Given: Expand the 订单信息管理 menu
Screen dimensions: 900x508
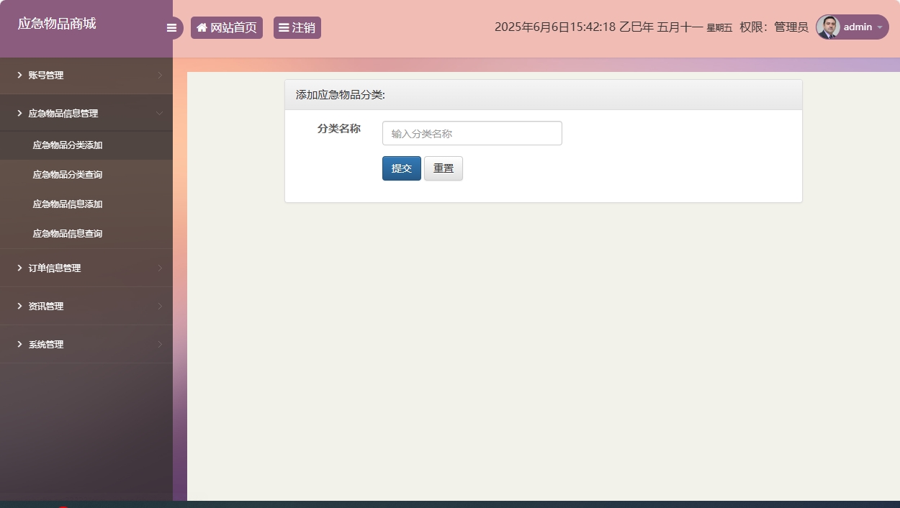Looking at the screenshot, I should coord(86,268).
